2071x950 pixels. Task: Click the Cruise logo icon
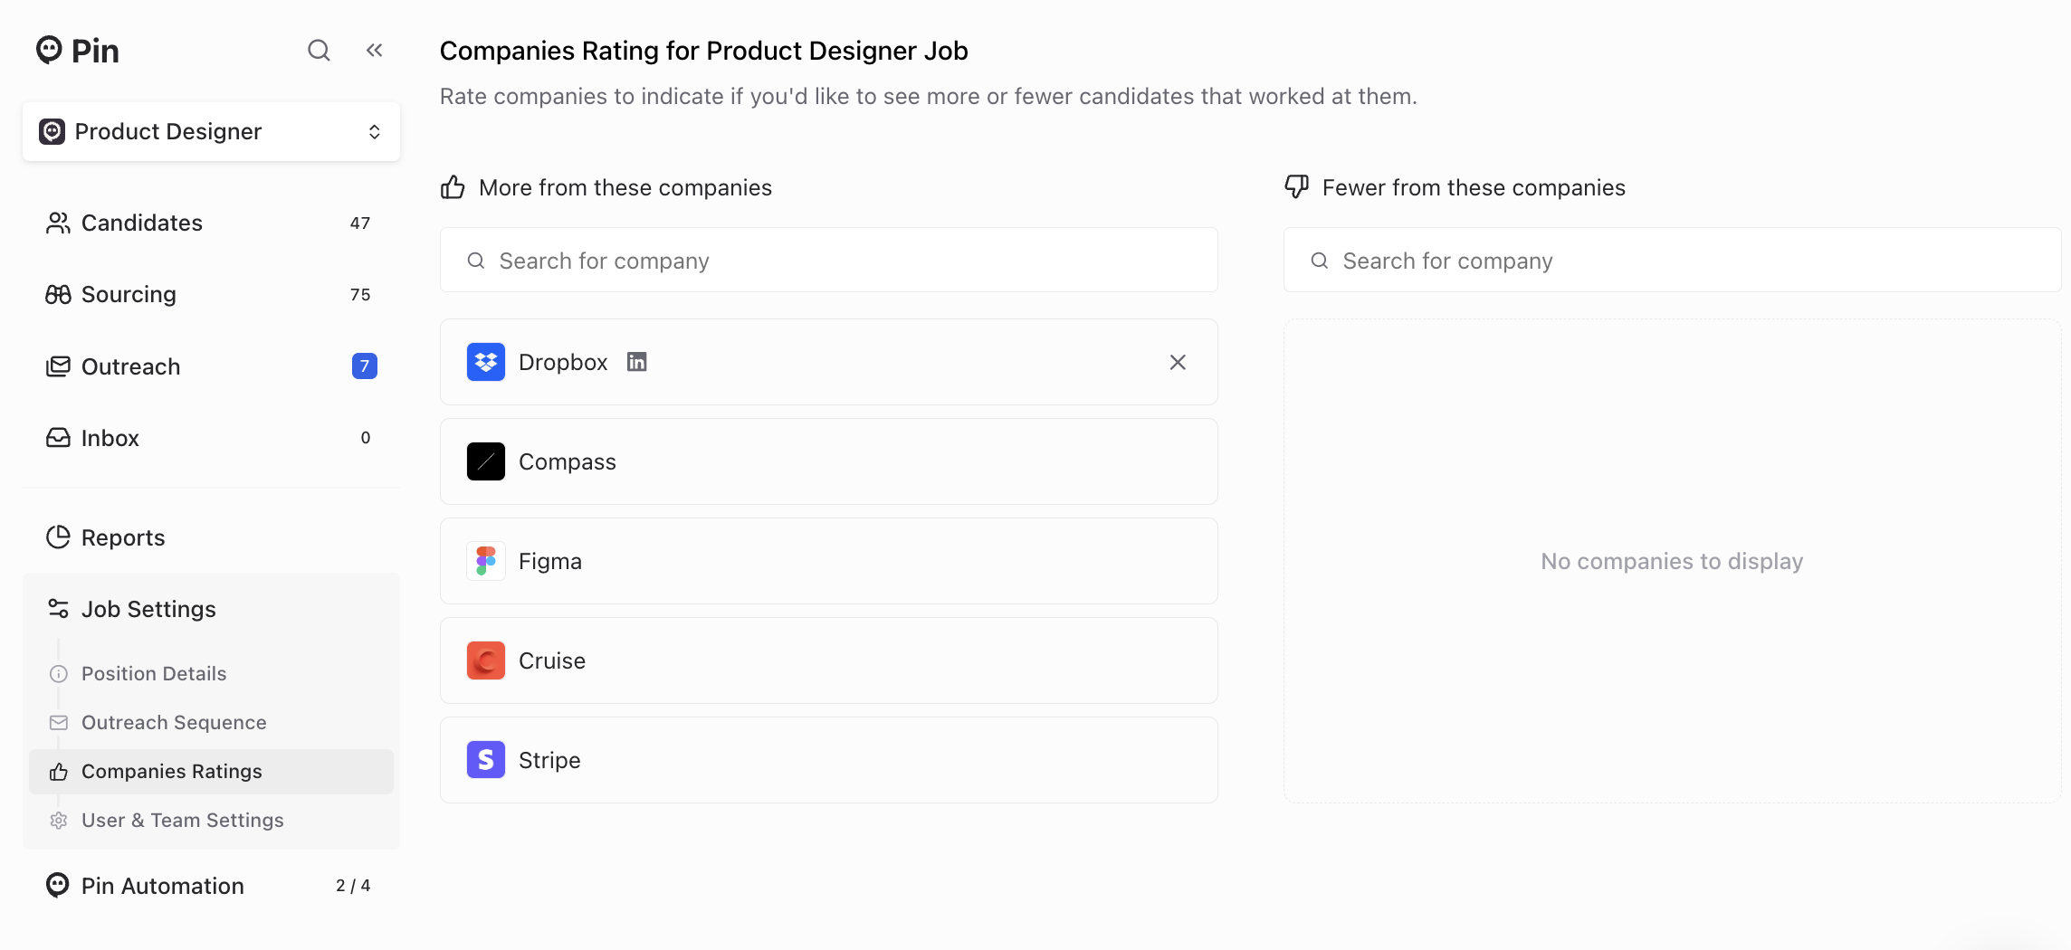coord(486,660)
